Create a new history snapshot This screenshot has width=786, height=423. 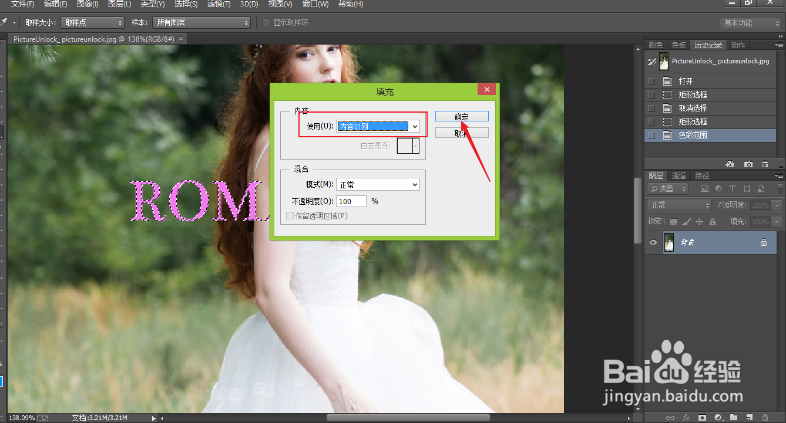pyautogui.click(x=748, y=164)
